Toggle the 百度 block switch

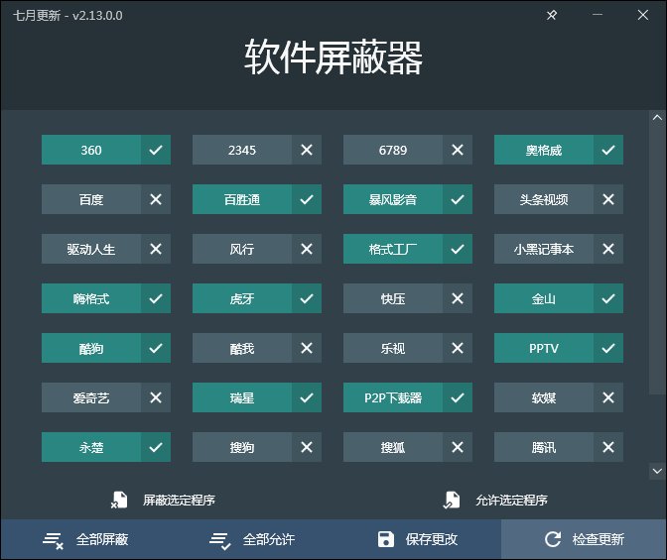point(106,199)
